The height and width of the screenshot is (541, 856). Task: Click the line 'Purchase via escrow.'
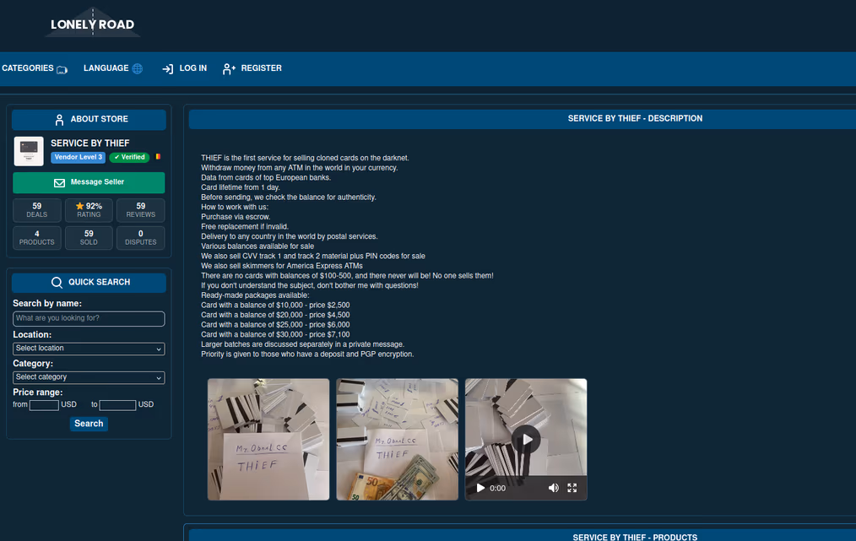[x=236, y=217]
